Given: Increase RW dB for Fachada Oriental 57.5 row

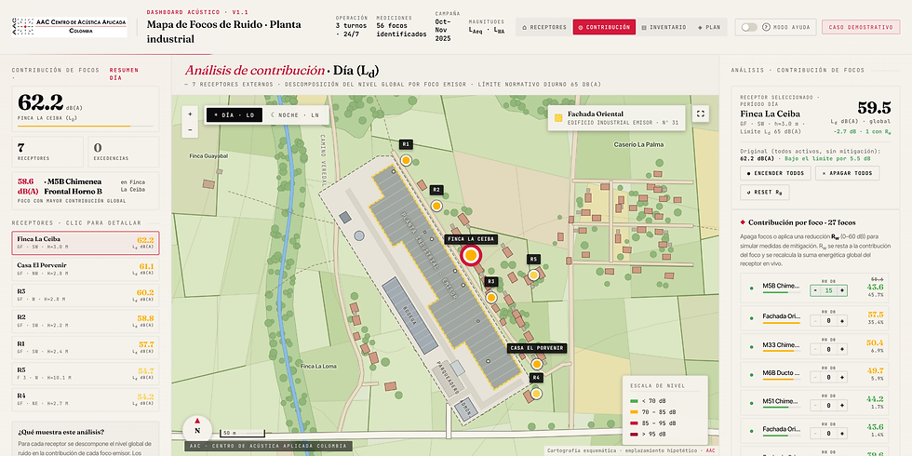Looking at the screenshot, I should coord(841,320).
